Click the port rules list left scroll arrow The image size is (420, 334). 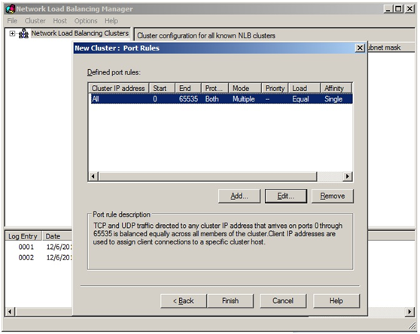point(93,176)
